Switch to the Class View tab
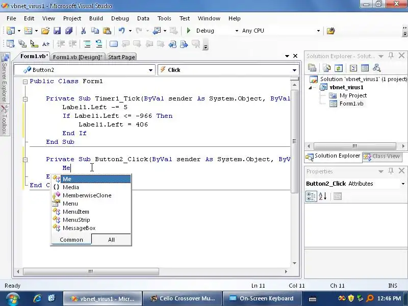 [x=381, y=156]
